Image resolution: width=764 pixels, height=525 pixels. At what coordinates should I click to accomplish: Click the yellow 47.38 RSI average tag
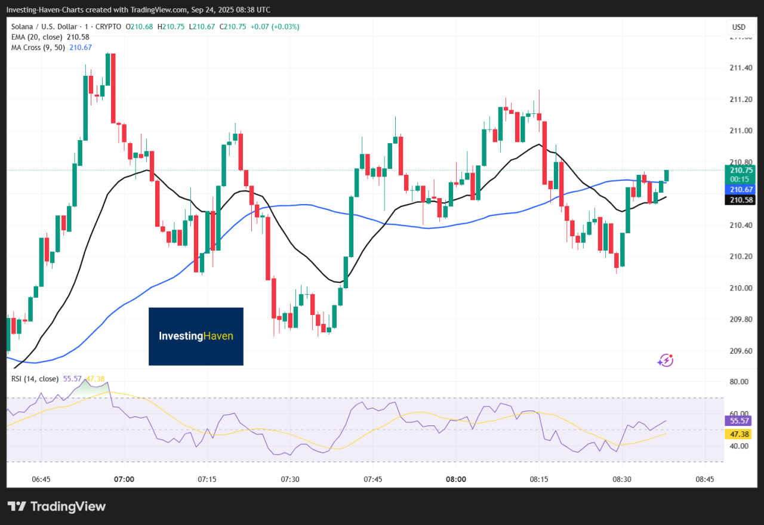739,434
